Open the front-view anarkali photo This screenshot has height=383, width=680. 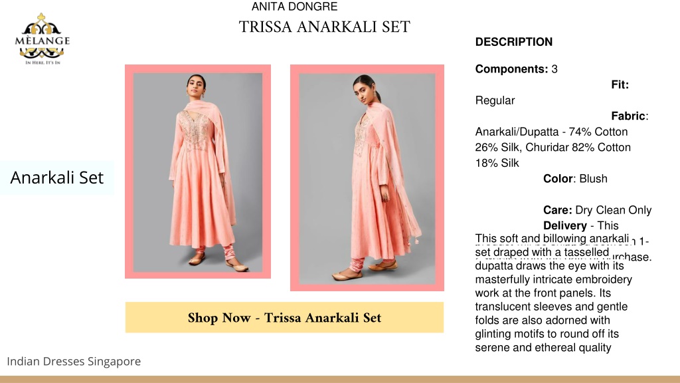198,172
